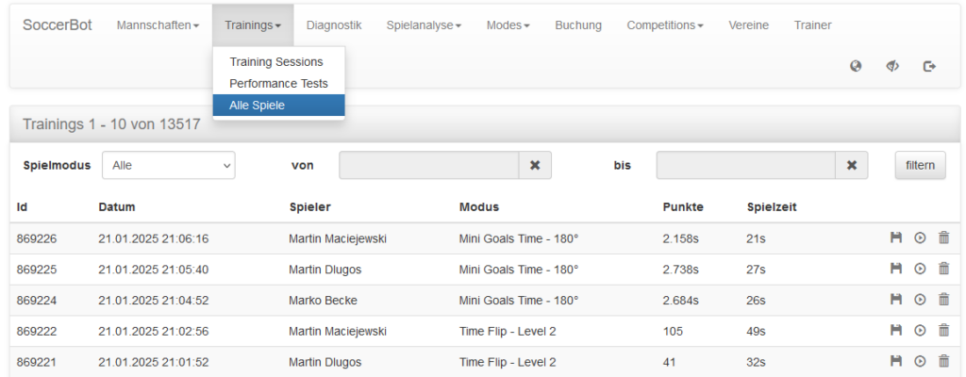Image resolution: width=966 pixels, height=377 pixels.
Task: Save training 869226 with disk icon
Action: pyautogui.click(x=896, y=238)
